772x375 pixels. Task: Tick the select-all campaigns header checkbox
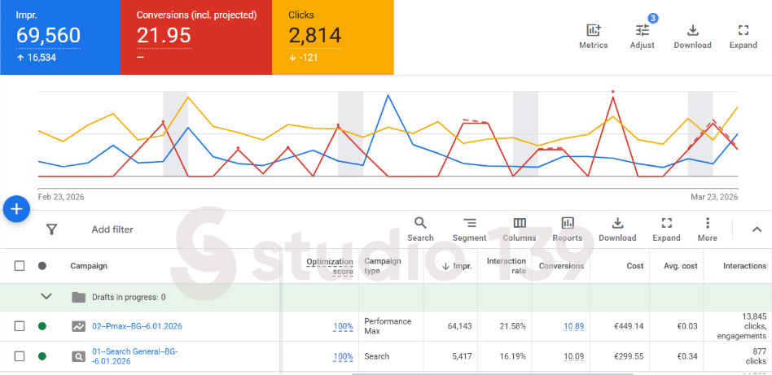(x=20, y=266)
